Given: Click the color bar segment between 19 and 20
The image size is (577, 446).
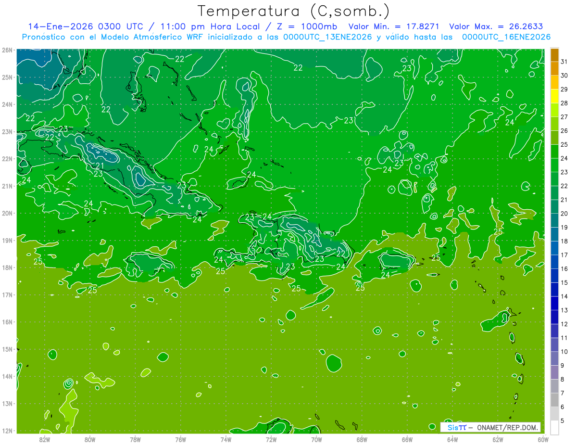Looking at the screenshot, I should pos(555,220).
